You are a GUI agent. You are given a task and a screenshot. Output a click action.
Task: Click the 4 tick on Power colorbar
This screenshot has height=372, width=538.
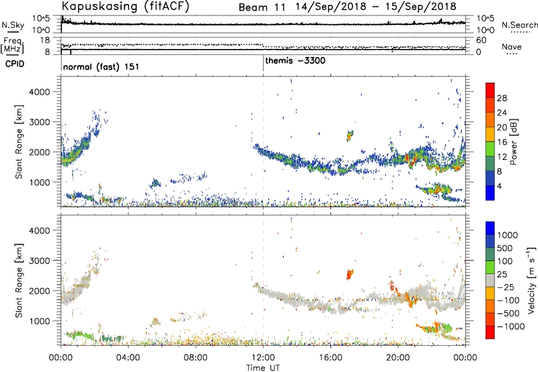coord(499,186)
